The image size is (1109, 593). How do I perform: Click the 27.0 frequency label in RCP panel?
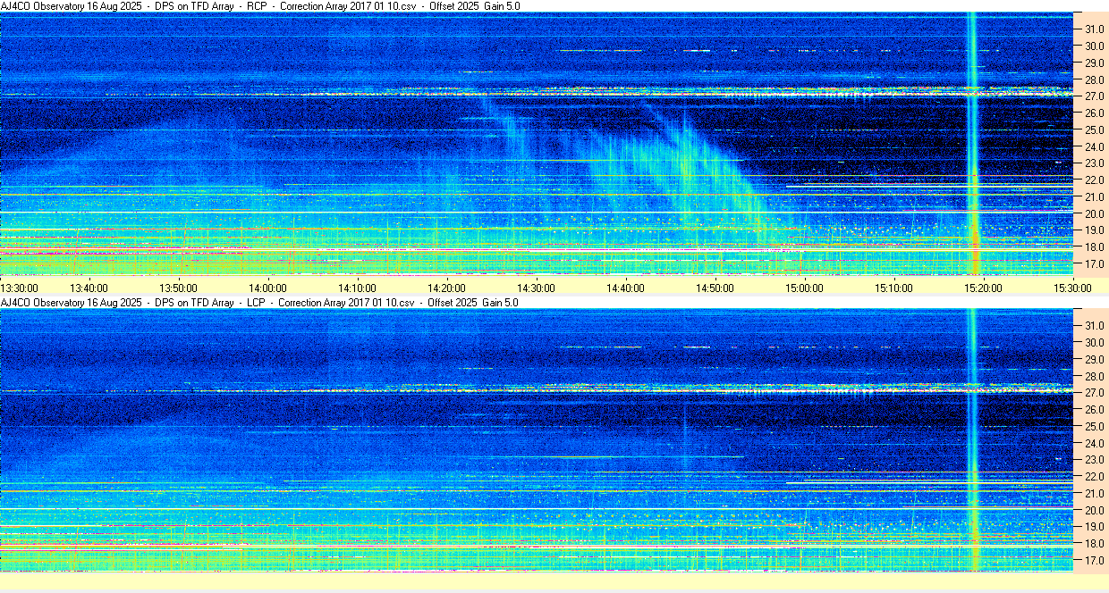[1095, 96]
